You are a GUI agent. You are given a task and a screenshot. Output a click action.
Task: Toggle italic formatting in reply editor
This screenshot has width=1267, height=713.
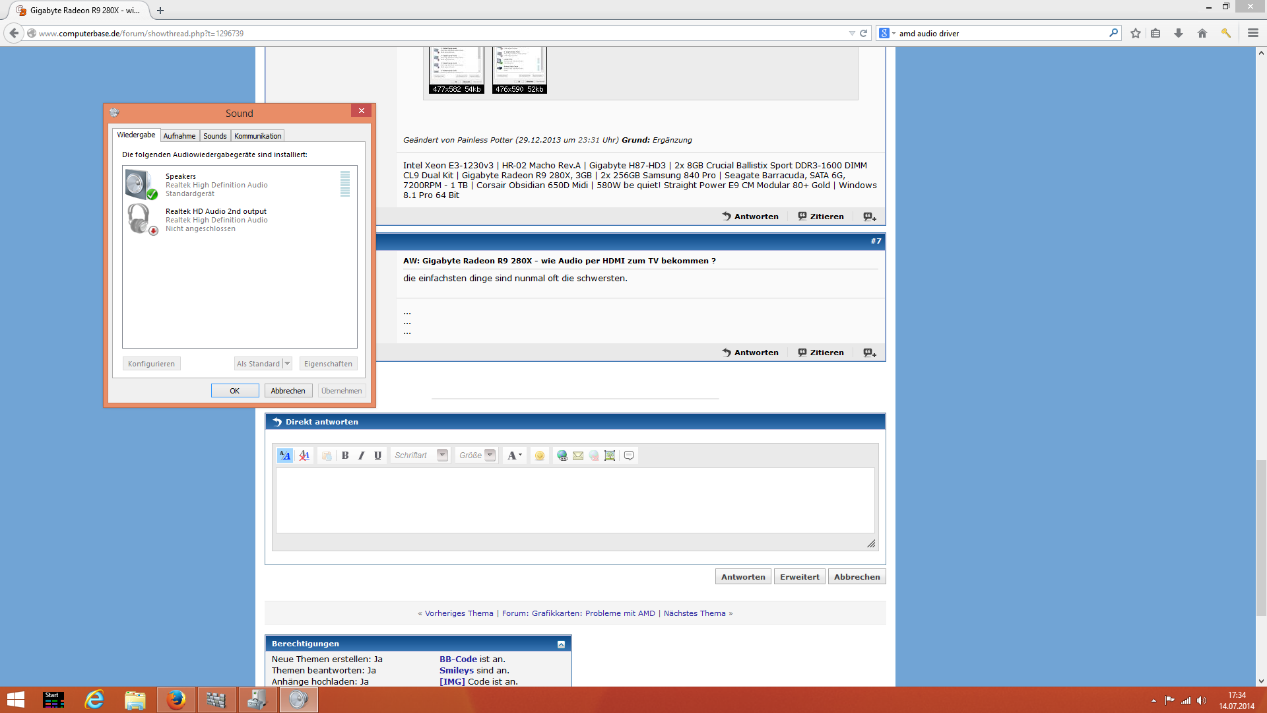[x=362, y=456]
